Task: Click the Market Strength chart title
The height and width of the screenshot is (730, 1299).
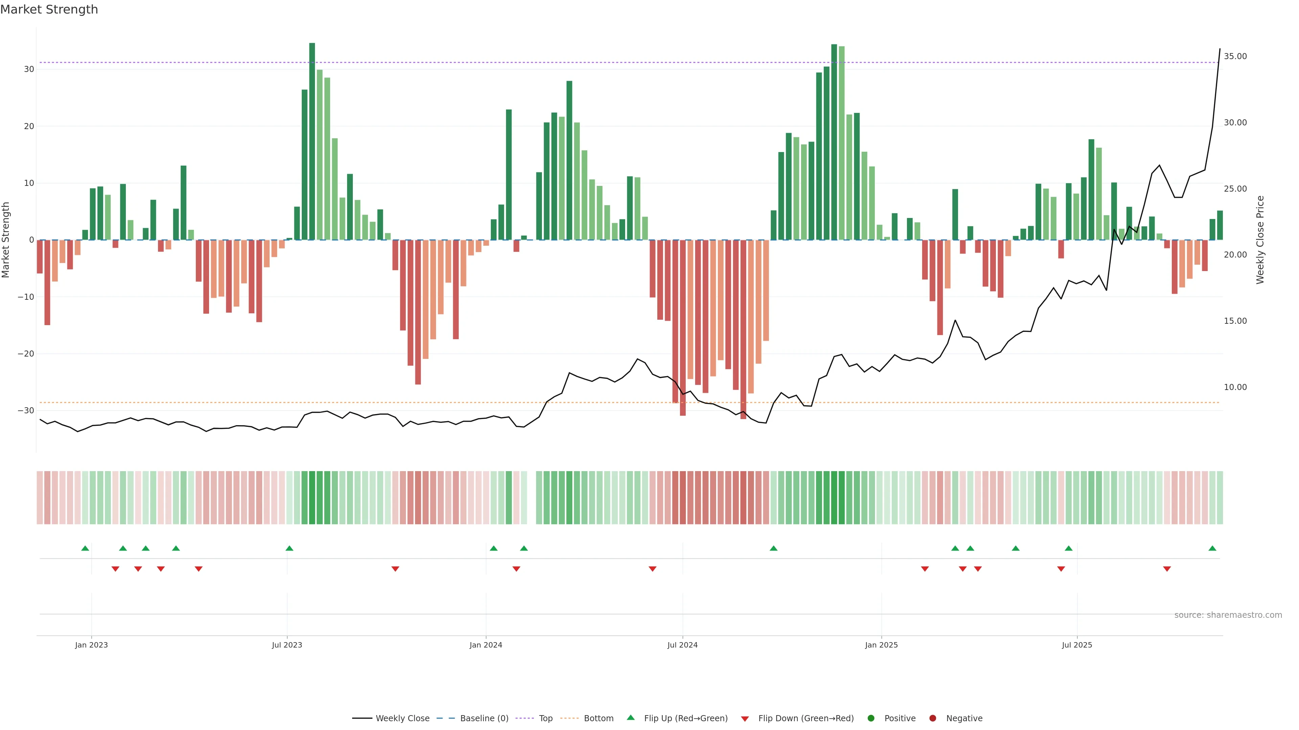Action: (49, 9)
